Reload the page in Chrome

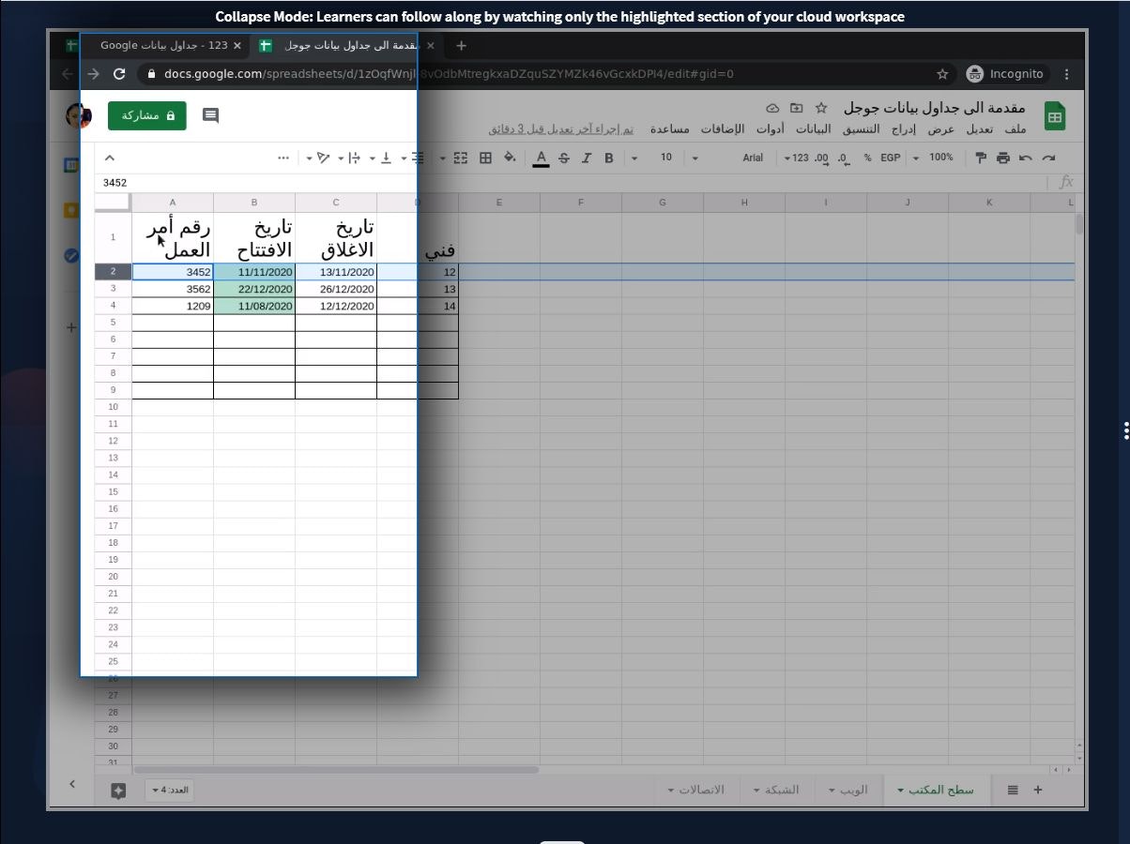[x=119, y=73]
